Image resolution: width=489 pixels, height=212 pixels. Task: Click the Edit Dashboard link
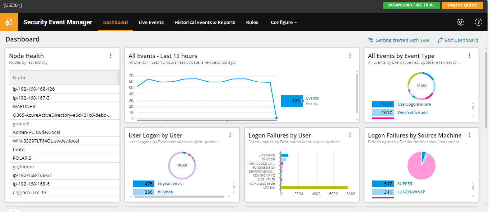(461, 40)
